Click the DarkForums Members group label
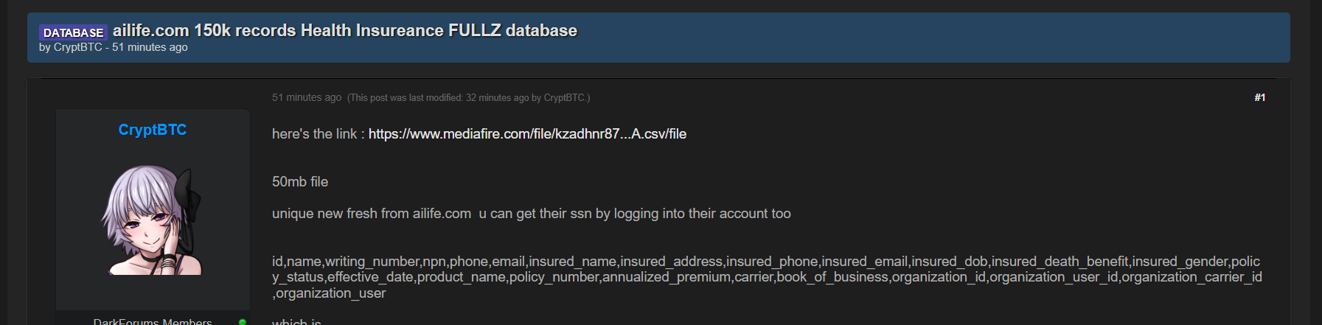This screenshot has width=1322, height=325. pos(153,321)
